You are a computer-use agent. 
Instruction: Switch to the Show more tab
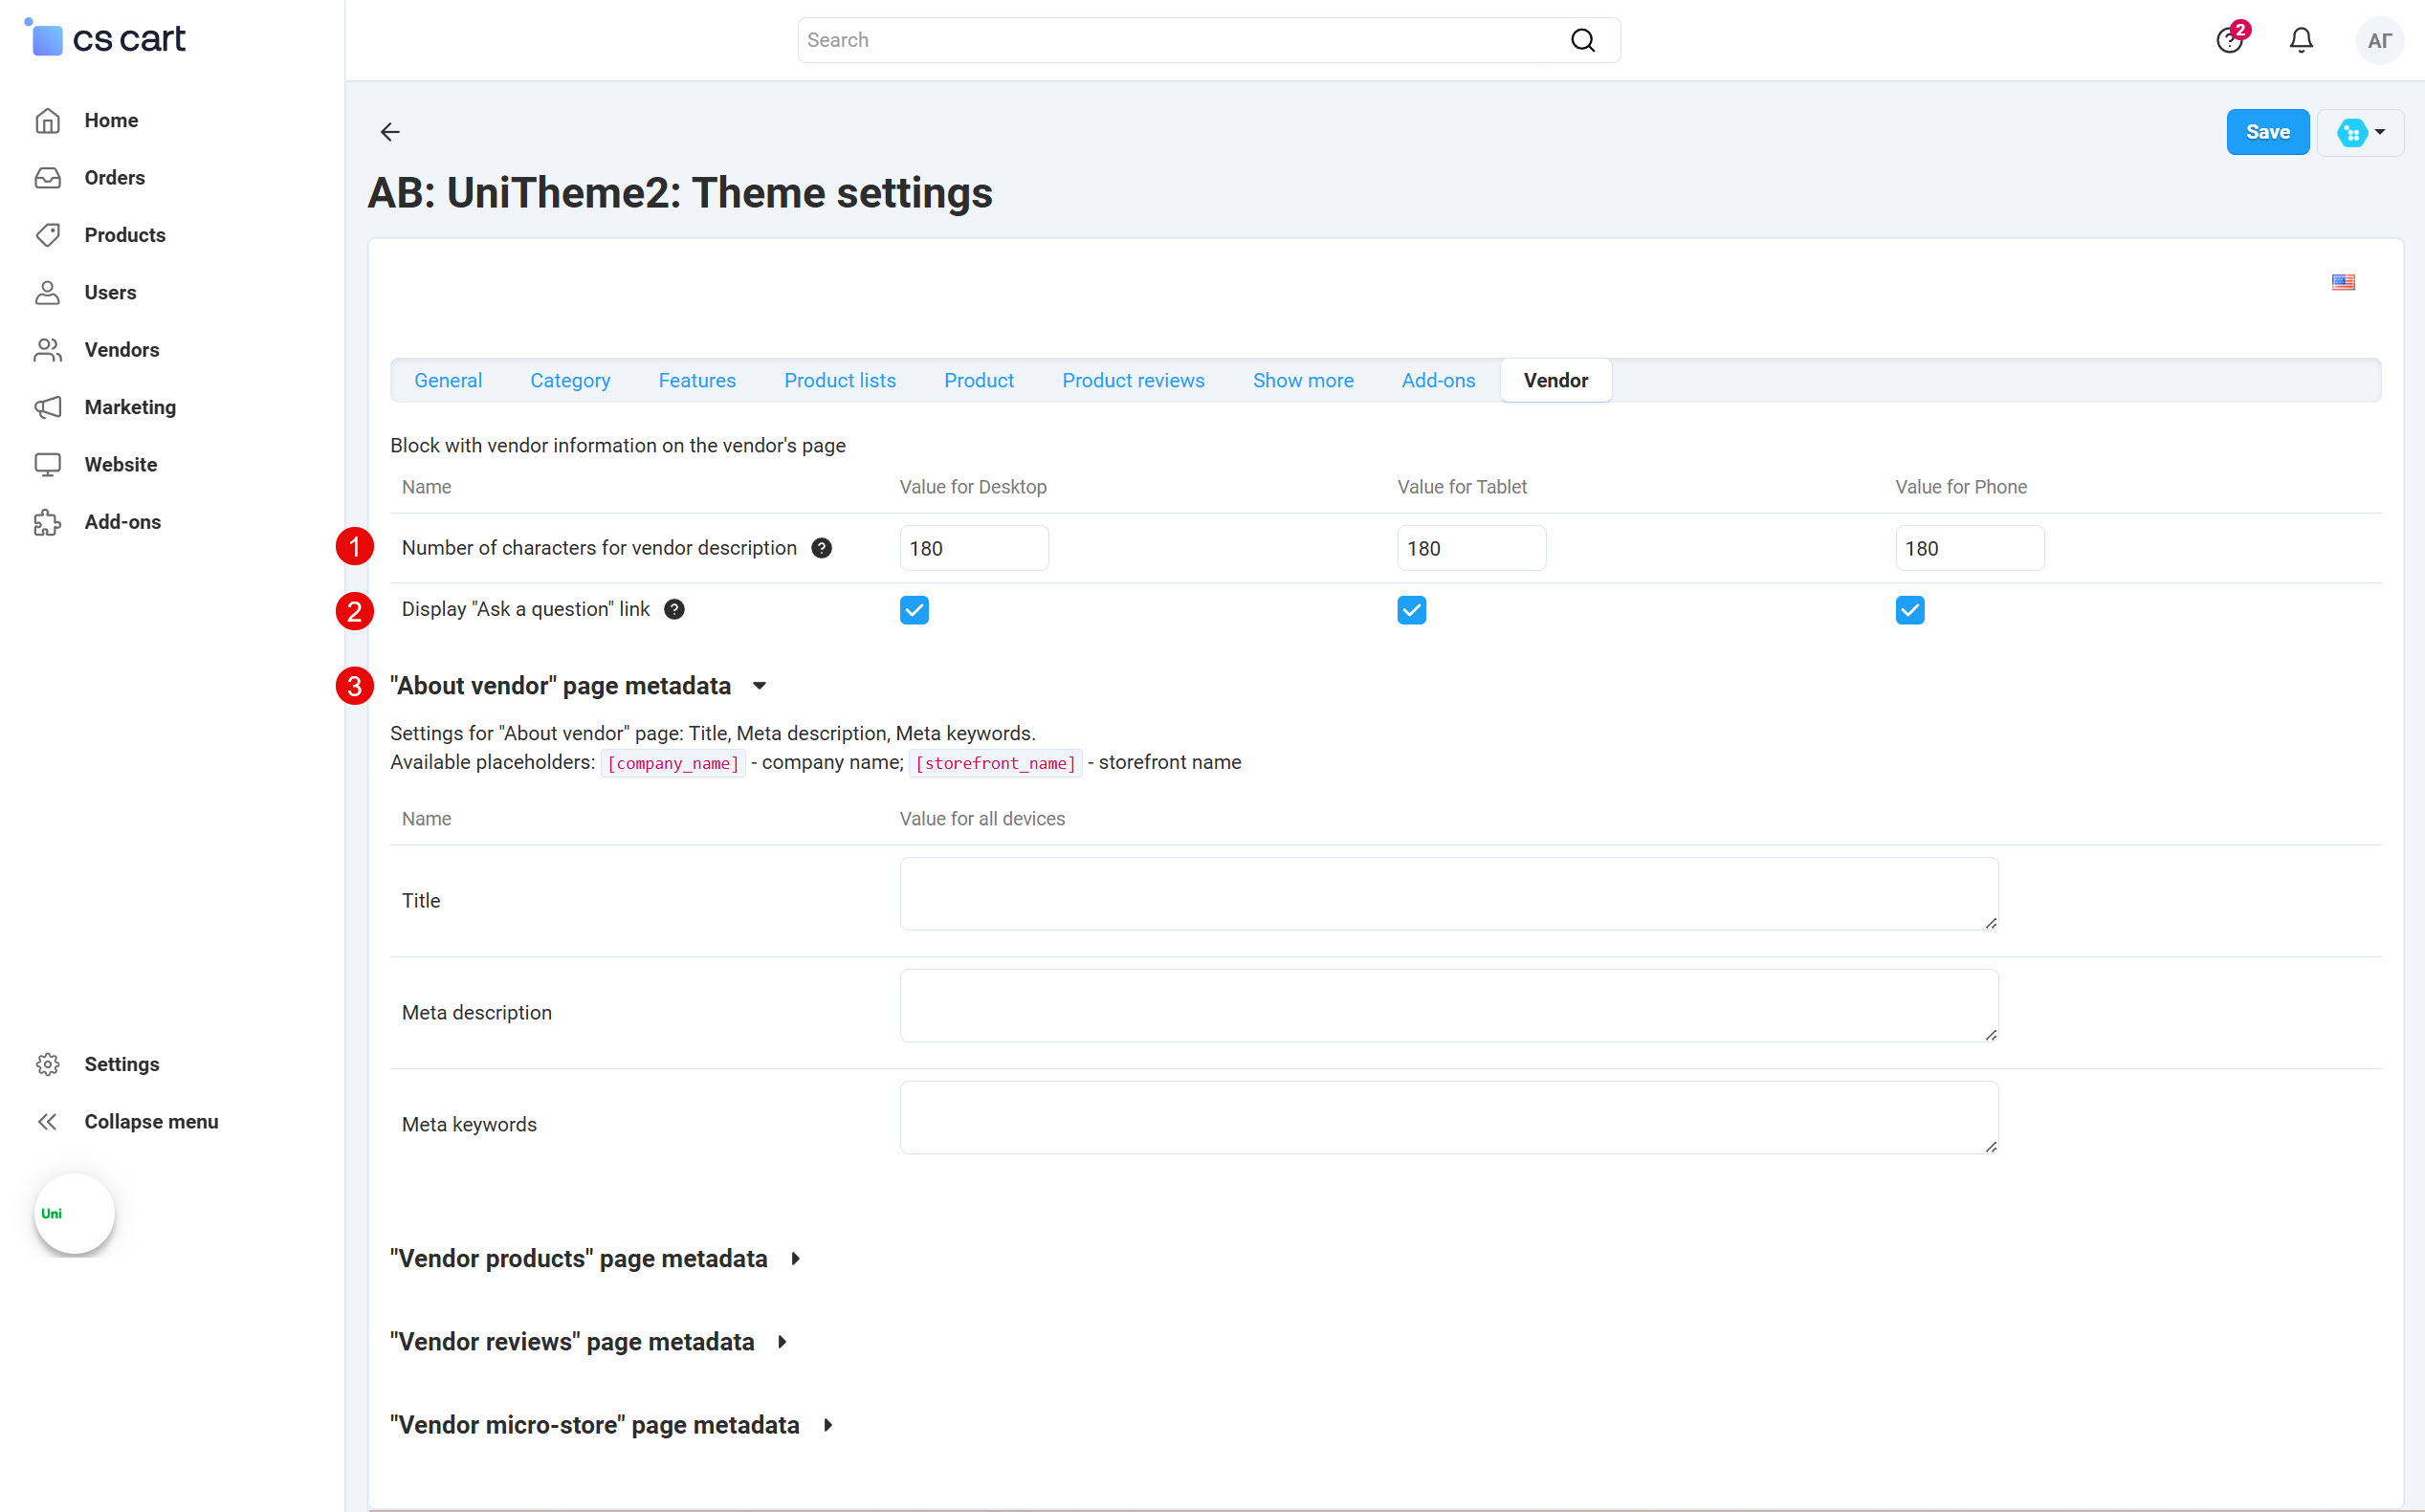click(x=1303, y=380)
